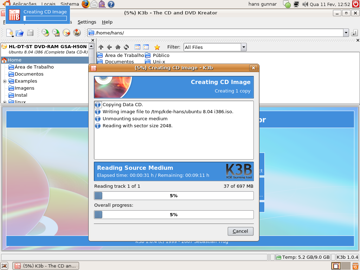Switch to the short icon view
360x270 pixels.
tap(137, 47)
